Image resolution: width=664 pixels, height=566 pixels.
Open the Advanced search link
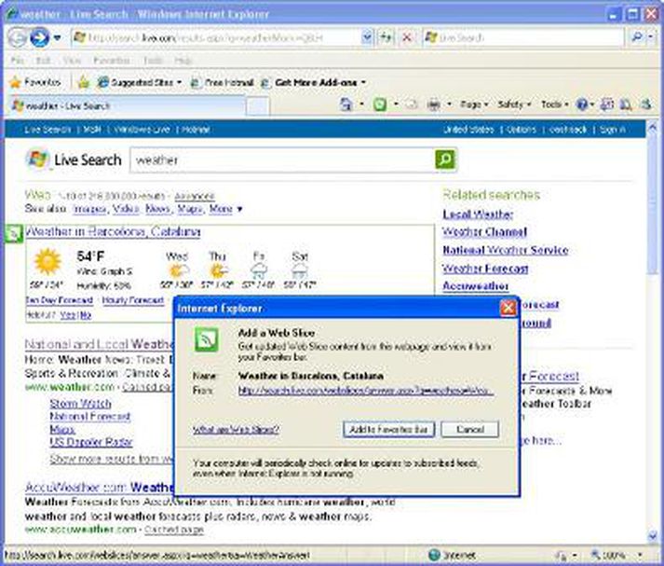(x=195, y=197)
